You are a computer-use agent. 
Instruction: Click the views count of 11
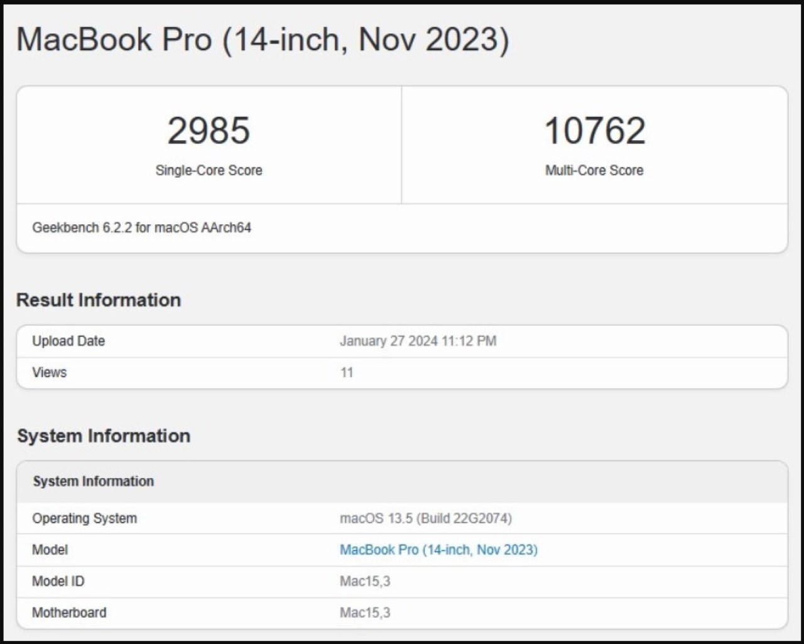[x=347, y=373]
